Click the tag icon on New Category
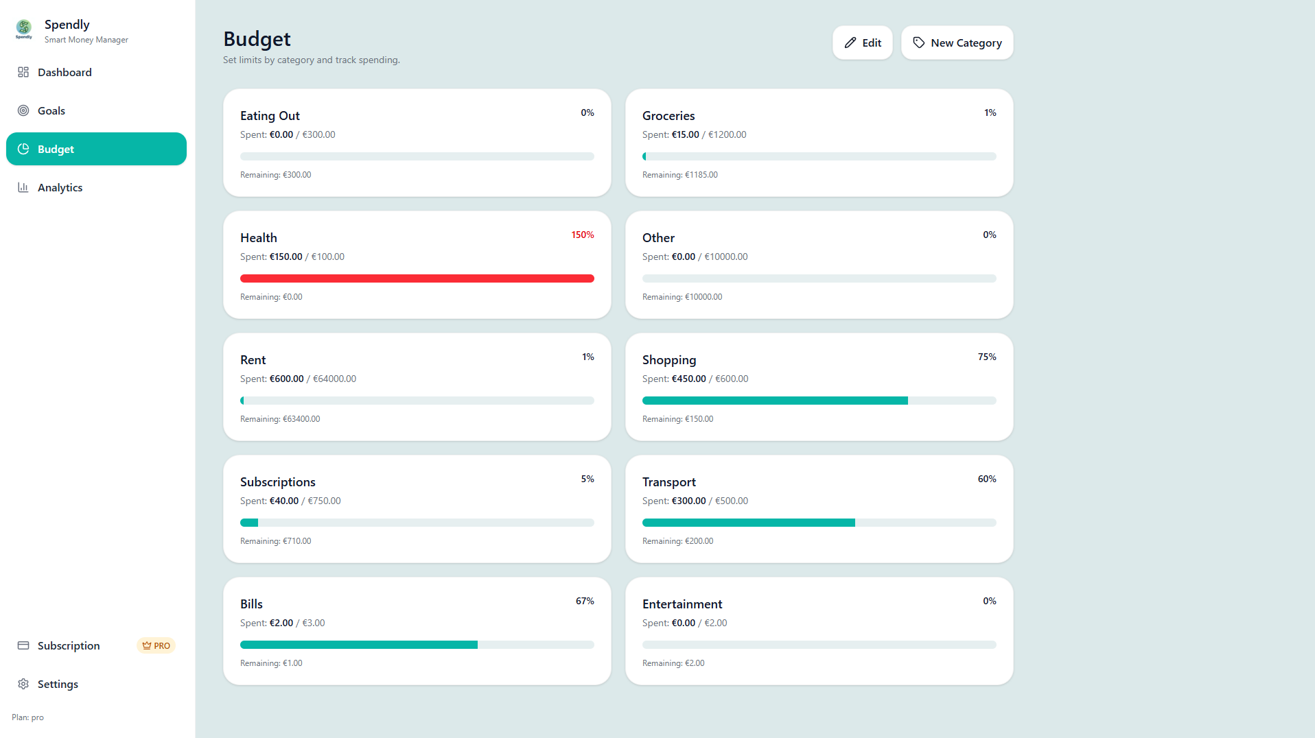The width and height of the screenshot is (1315, 738). tap(919, 43)
